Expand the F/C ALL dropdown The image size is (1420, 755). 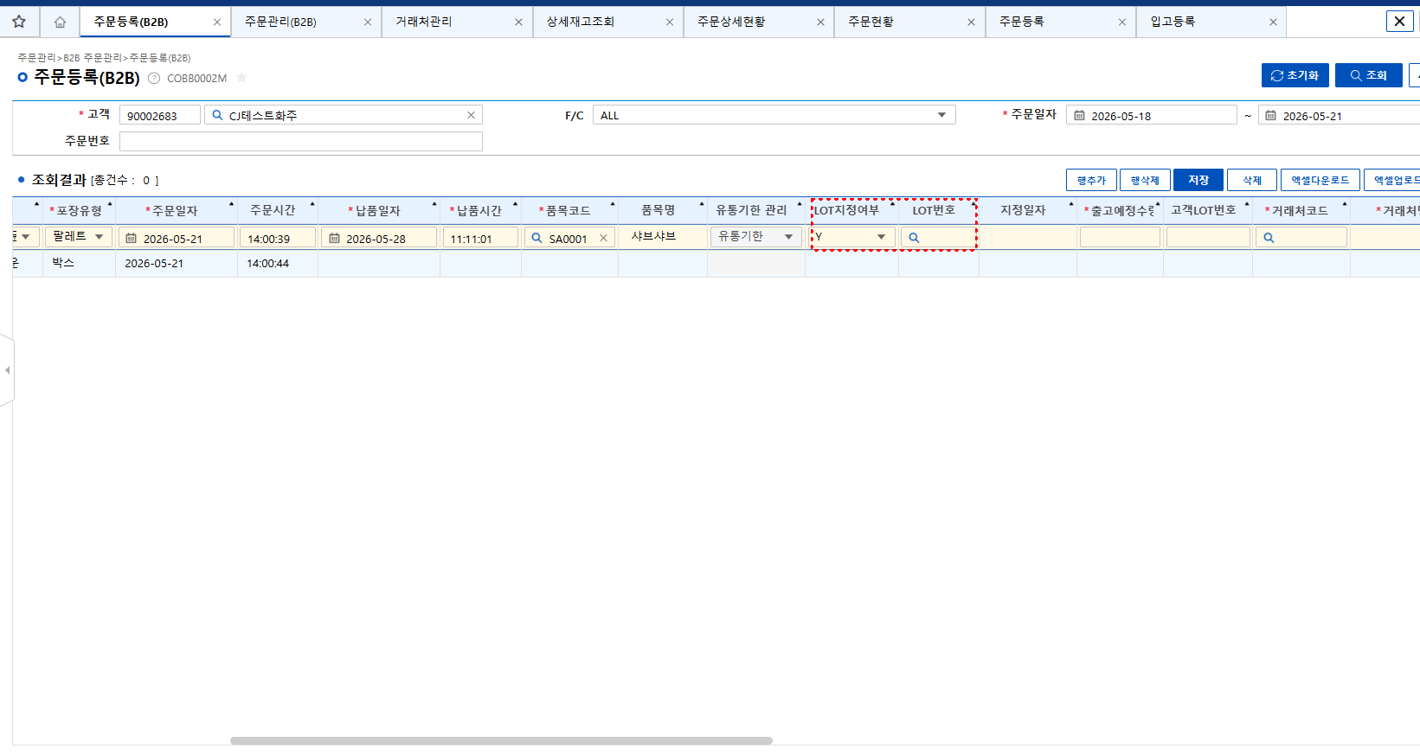[x=774, y=115]
